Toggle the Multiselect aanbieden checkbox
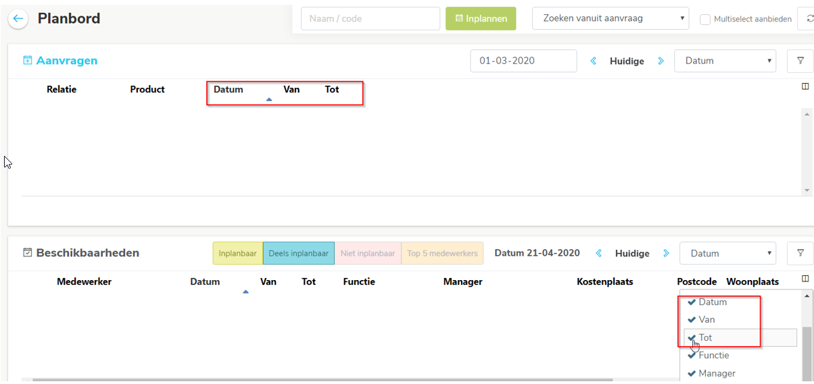The height and width of the screenshot is (384, 814). coord(705,20)
